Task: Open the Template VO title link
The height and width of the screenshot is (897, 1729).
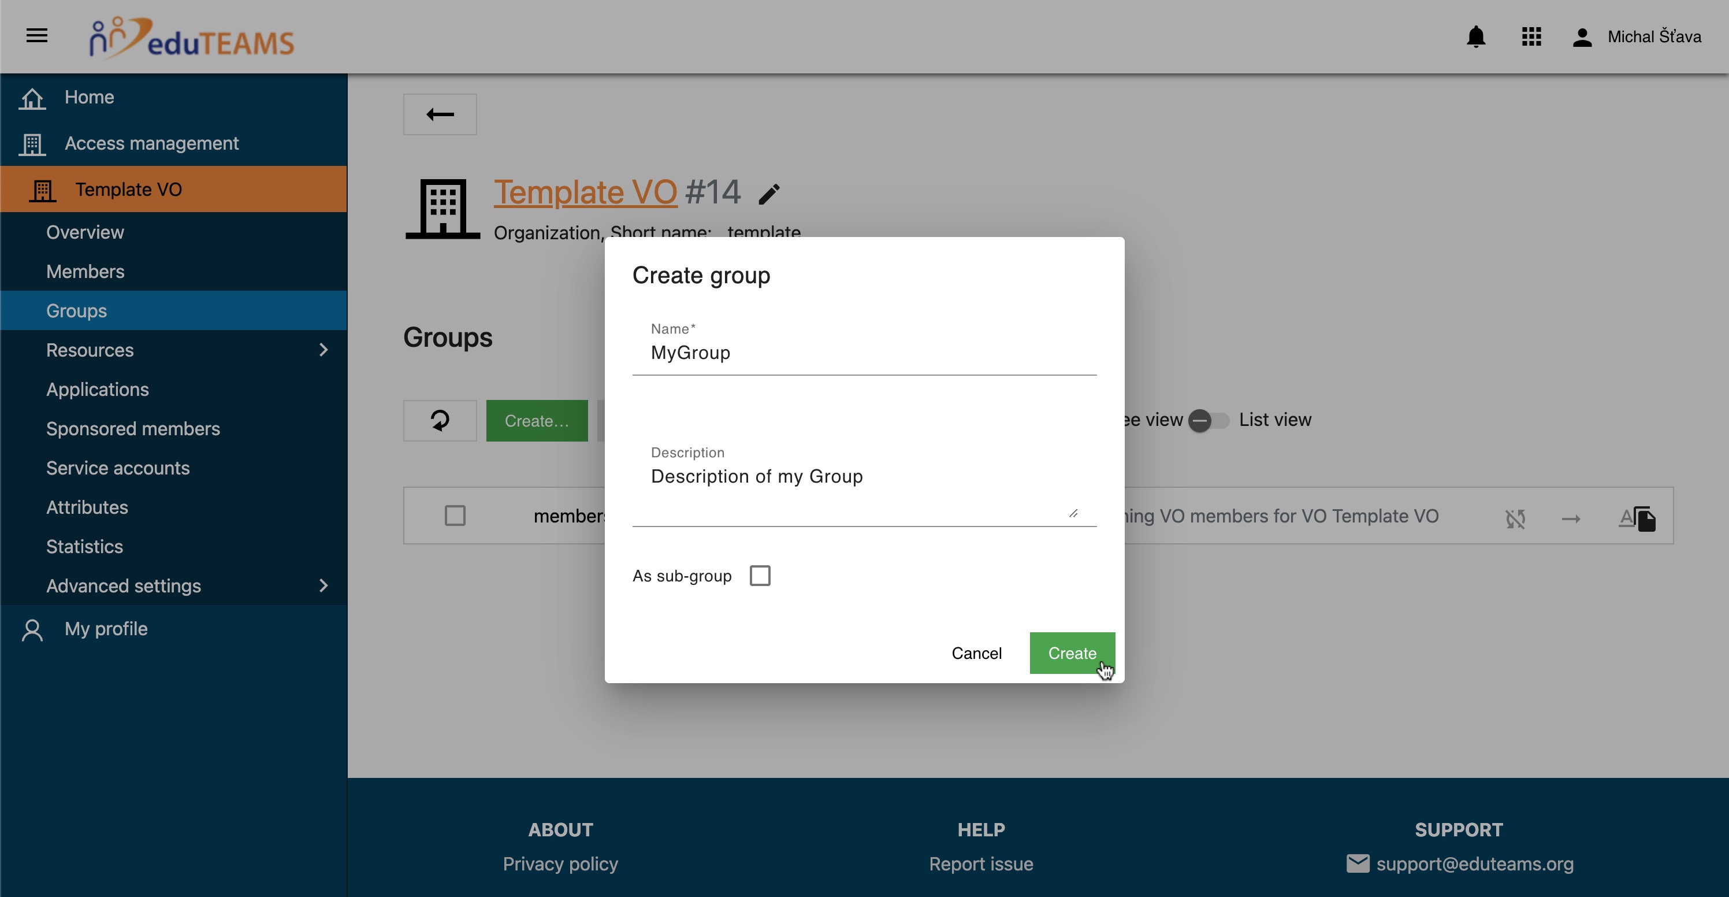Action: pos(585,192)
